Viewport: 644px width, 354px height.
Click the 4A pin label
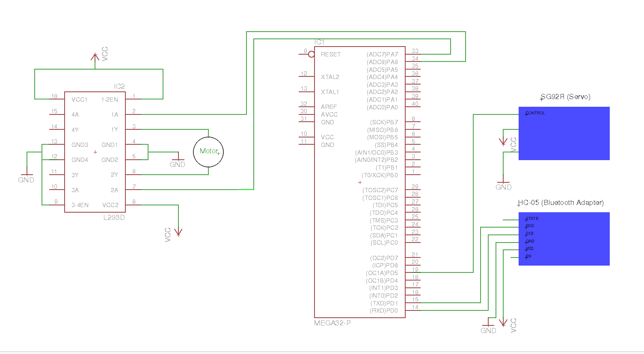tap(75, 114)
